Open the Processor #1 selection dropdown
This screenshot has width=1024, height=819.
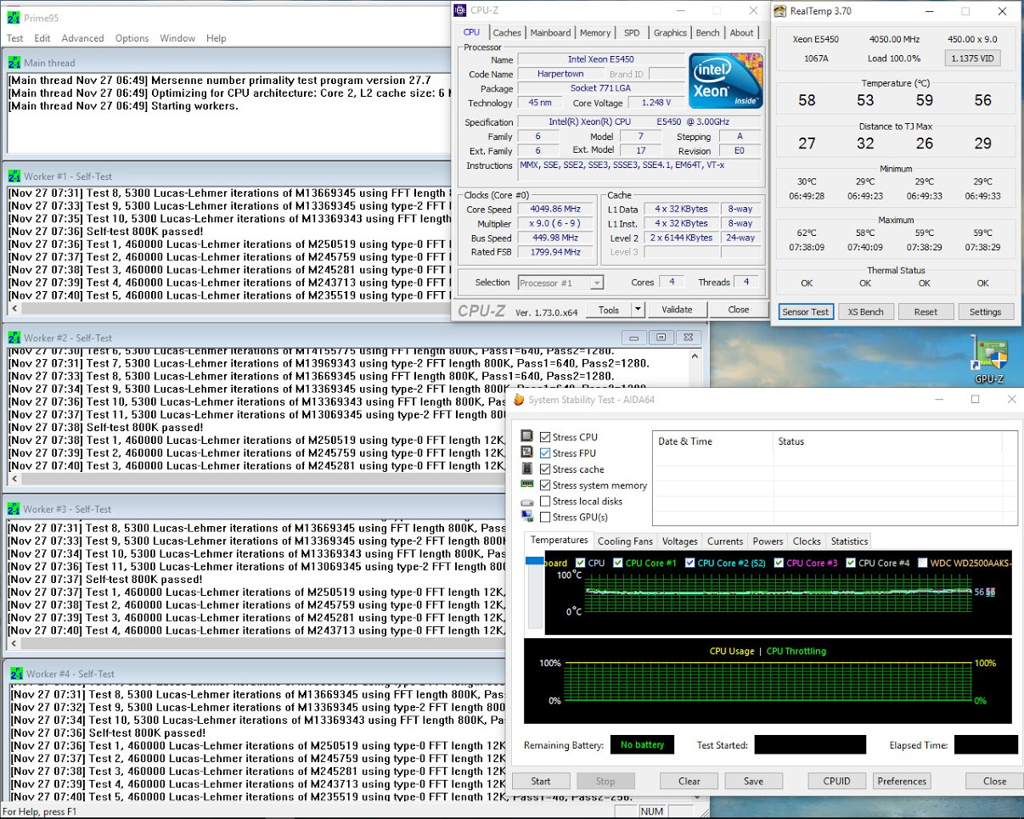point(560,283)
